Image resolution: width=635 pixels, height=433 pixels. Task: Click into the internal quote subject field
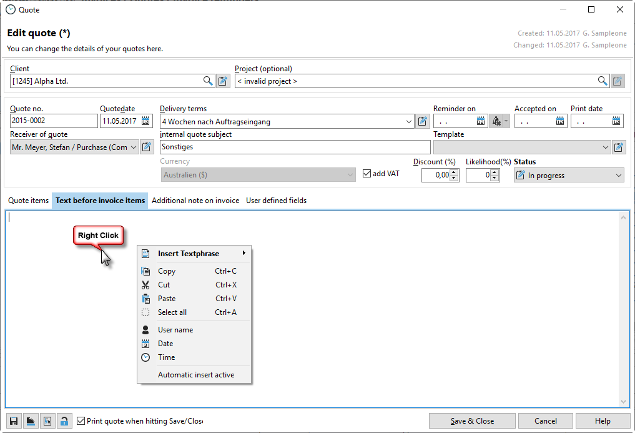[295, 147]
